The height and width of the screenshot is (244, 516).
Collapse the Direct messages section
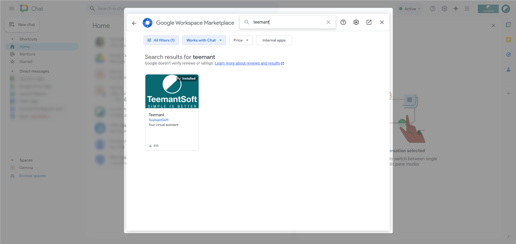[12, 71]
